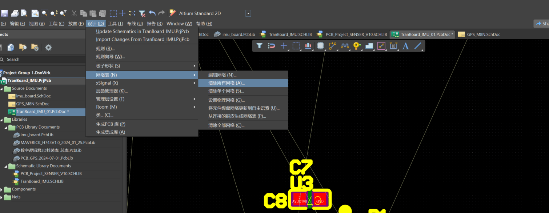The image size is (549, 213).
Task: Select the interactive routing tool
Action: (x=333, y=46)
